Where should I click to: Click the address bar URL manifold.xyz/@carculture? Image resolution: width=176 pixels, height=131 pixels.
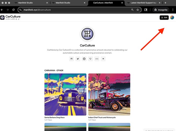pos(37,10)
